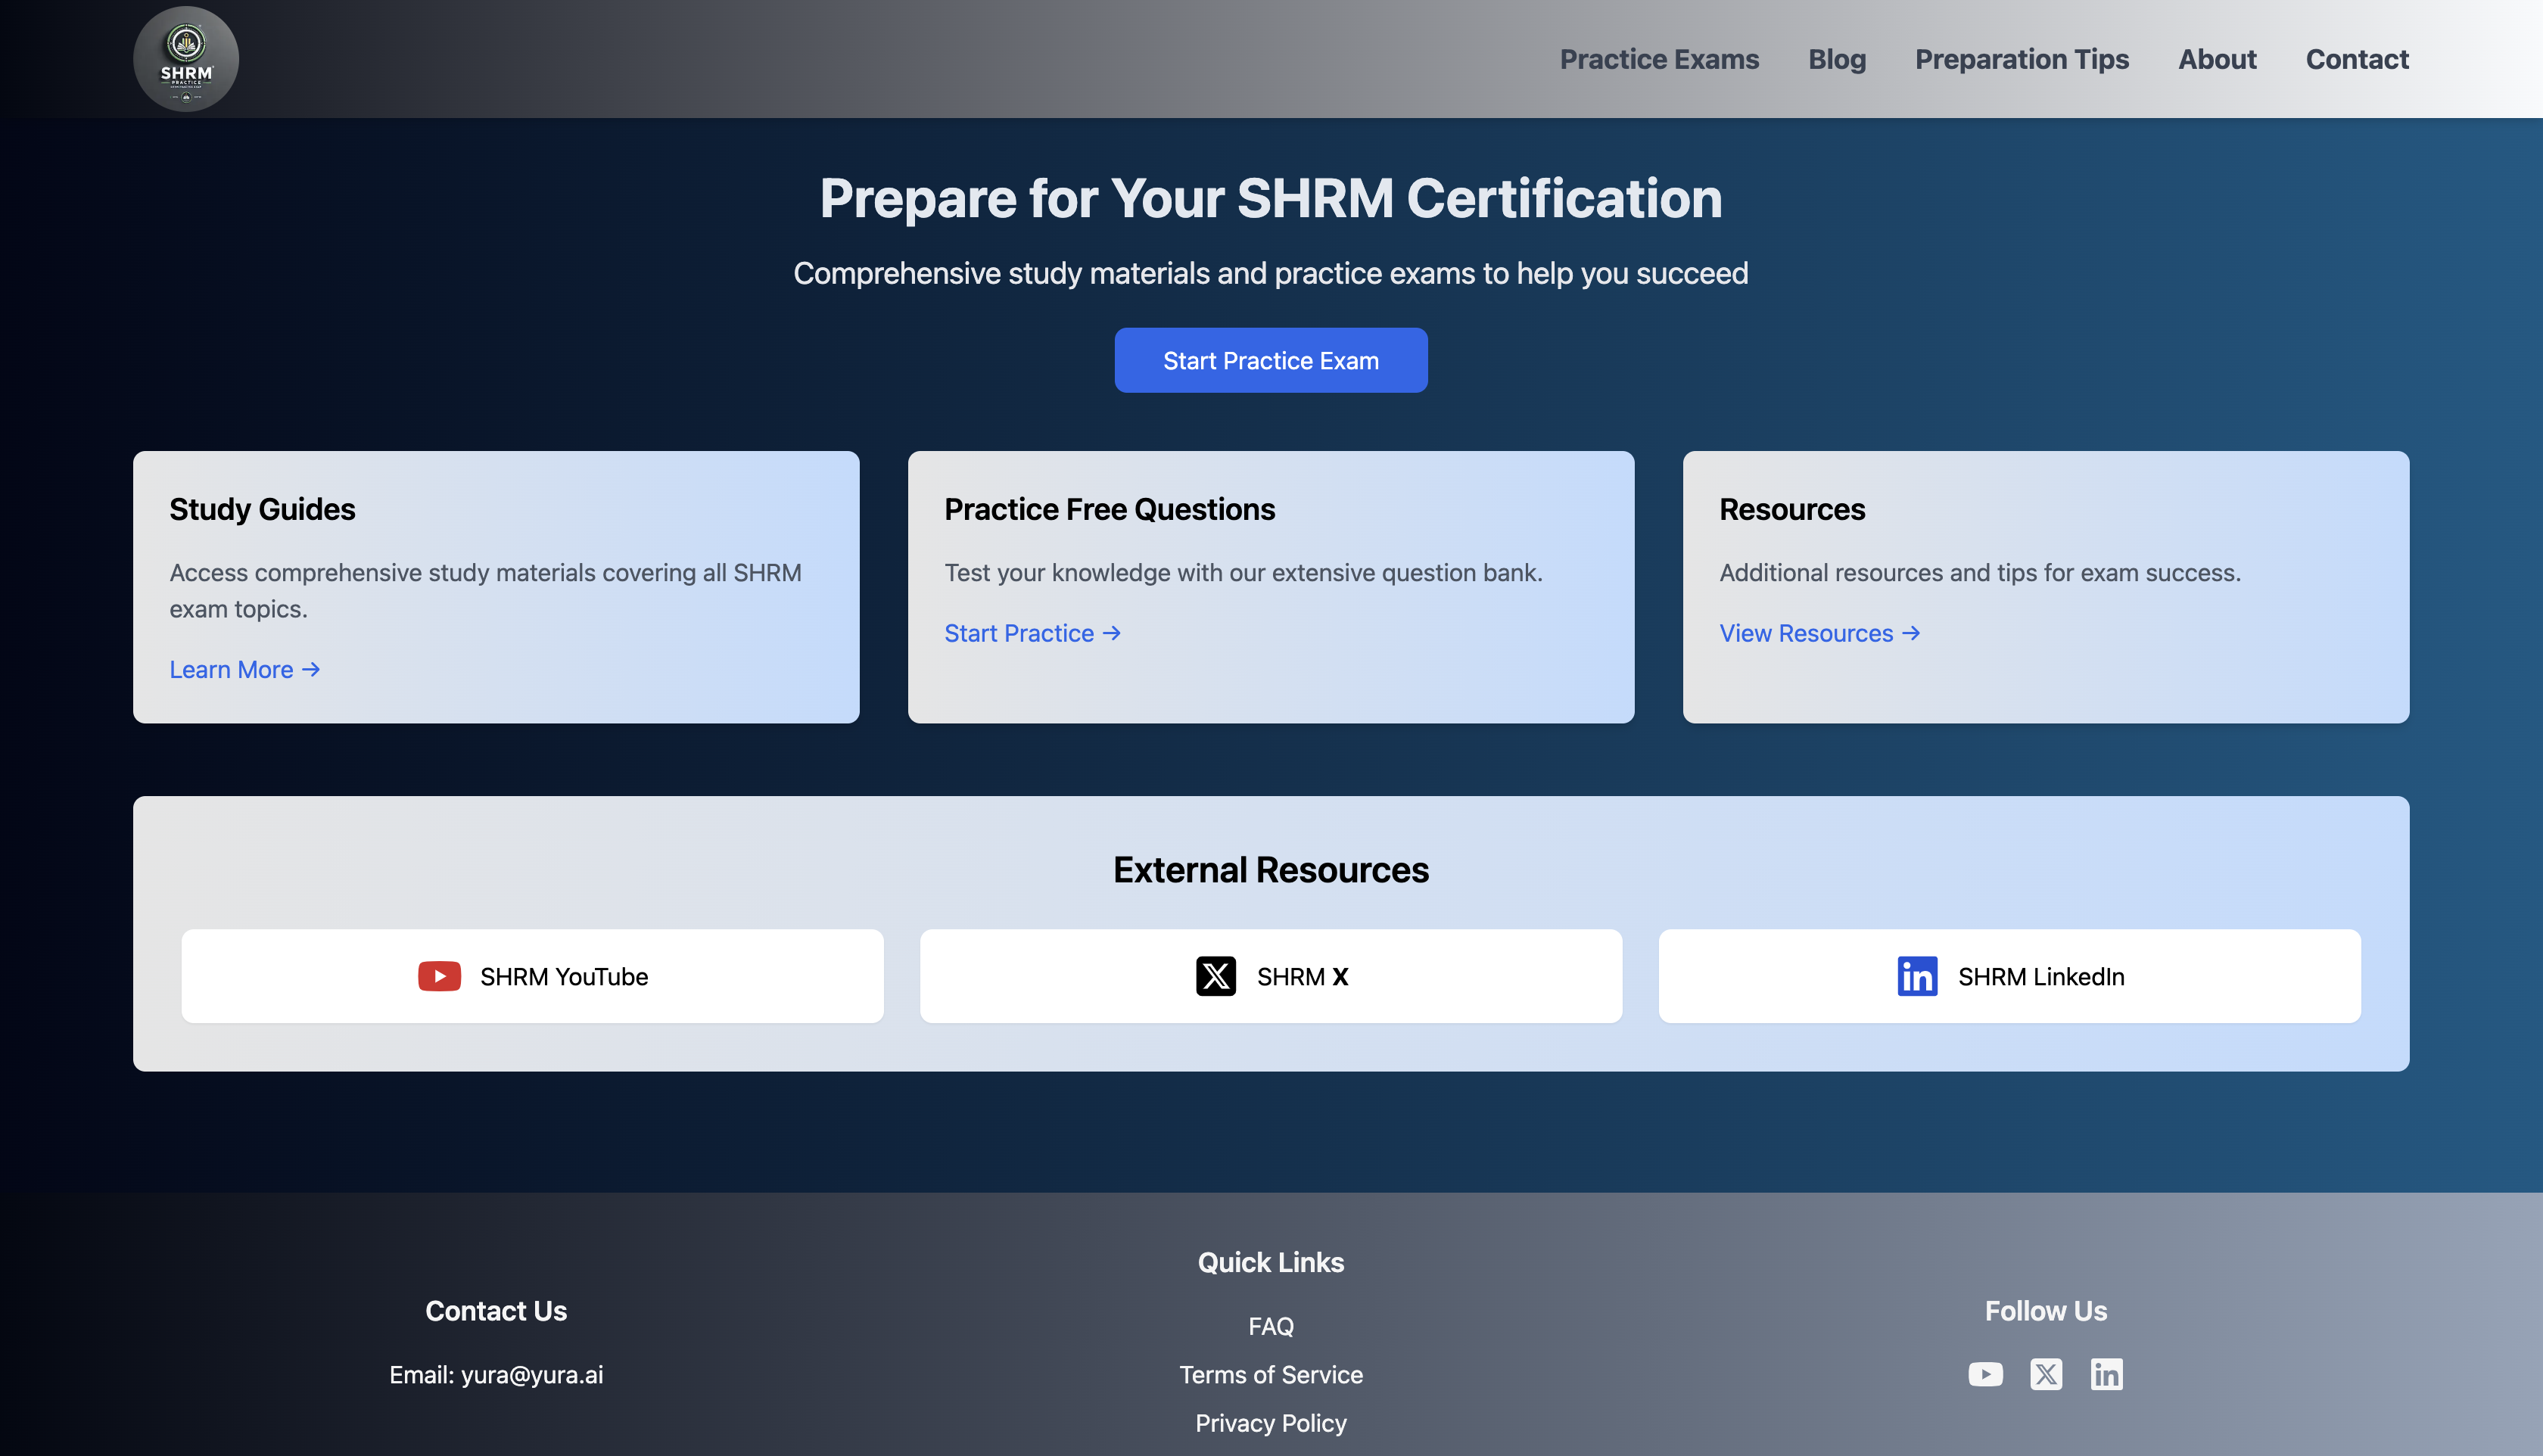Click 'Access comprehensive study materials' description
Screen dimensions: 2543x1456
pyautogui.click(x=485, y=590)
